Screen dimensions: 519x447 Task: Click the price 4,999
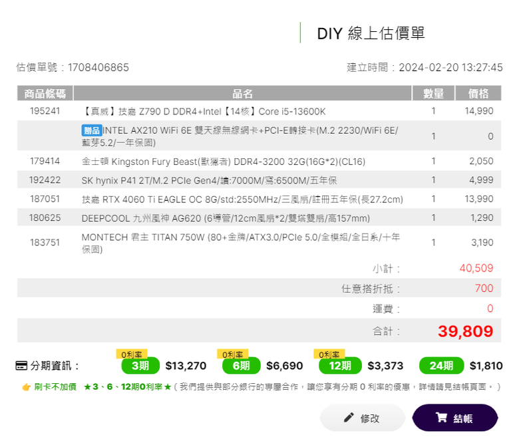pos(481,180)
